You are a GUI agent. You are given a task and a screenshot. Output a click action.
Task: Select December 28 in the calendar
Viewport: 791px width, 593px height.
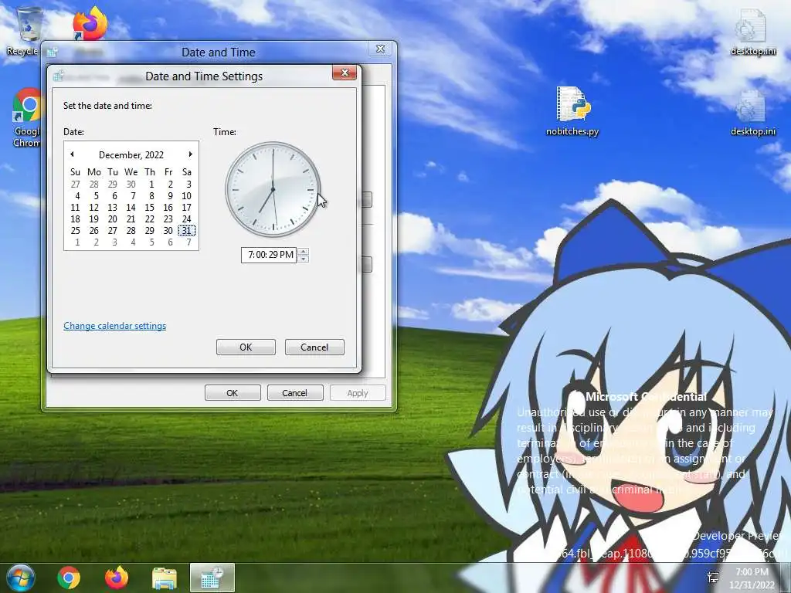(x=131, y=230)
